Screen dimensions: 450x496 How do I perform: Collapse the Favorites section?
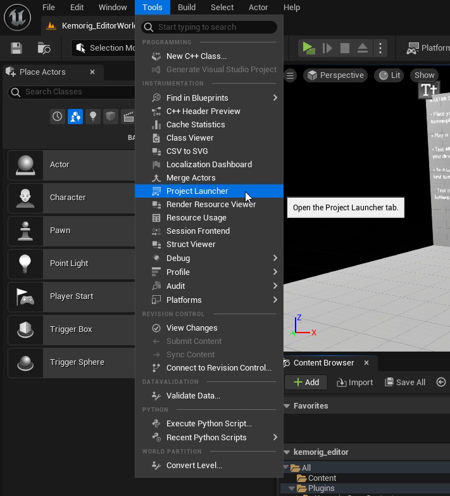(287, 405)
